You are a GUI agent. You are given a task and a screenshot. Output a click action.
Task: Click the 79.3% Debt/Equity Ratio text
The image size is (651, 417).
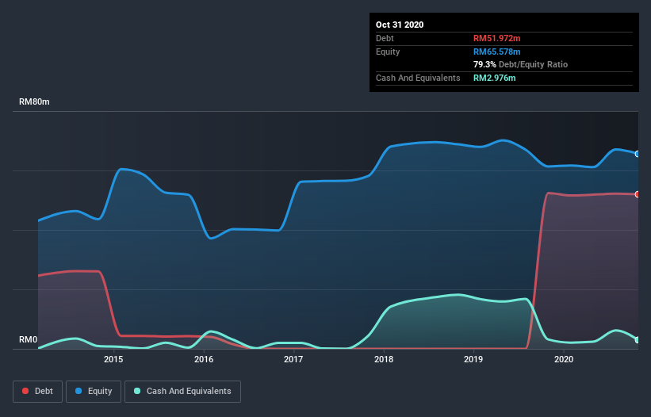coord(520,64)
